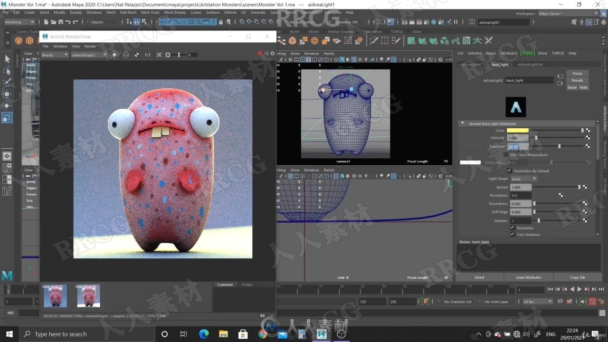Click the Focus button in Attribute Editor
Viewport: 608px width, 342px height.
(577, 74)
